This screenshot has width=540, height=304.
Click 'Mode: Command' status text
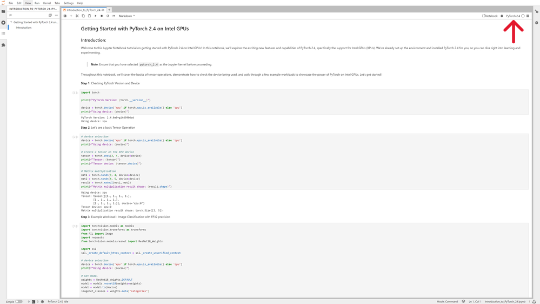point(447,302)
